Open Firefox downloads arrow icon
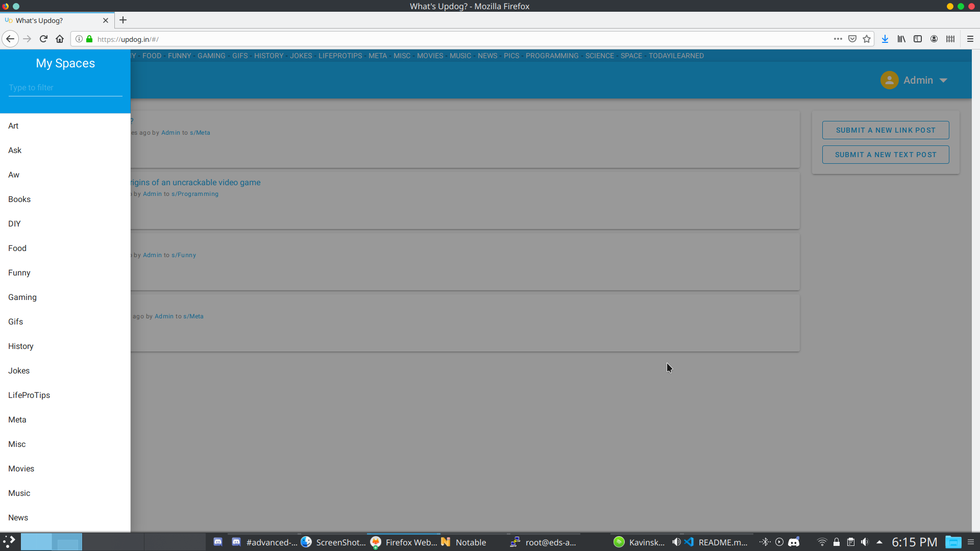 pos(885,39)
